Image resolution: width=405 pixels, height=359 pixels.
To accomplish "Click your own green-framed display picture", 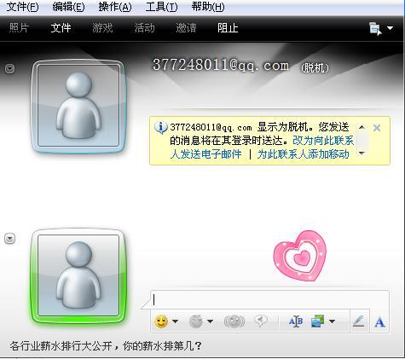I will [78, 275].
